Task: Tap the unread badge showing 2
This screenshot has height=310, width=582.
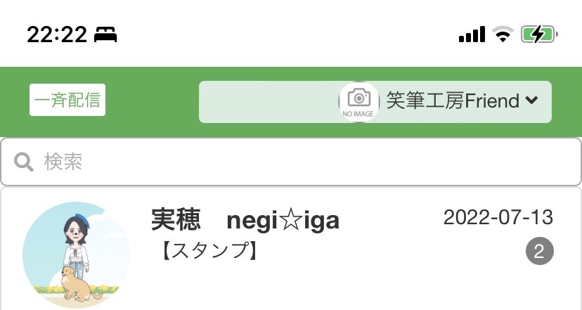Action: [x=539, y=252]
